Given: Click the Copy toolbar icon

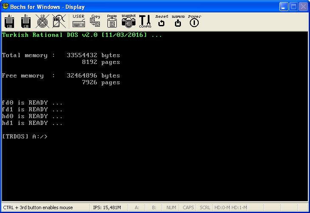Looking at the screenshot, I should 95,21.
